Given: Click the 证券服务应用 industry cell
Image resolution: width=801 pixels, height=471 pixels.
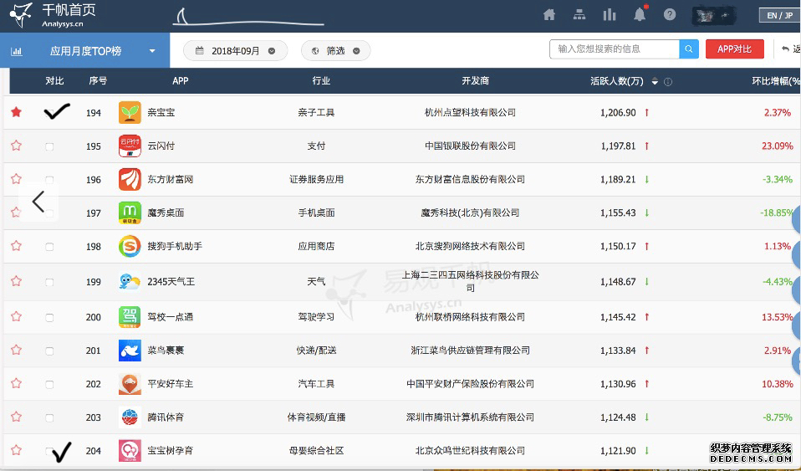Looking at the screenshot, I should pos(316,180).
